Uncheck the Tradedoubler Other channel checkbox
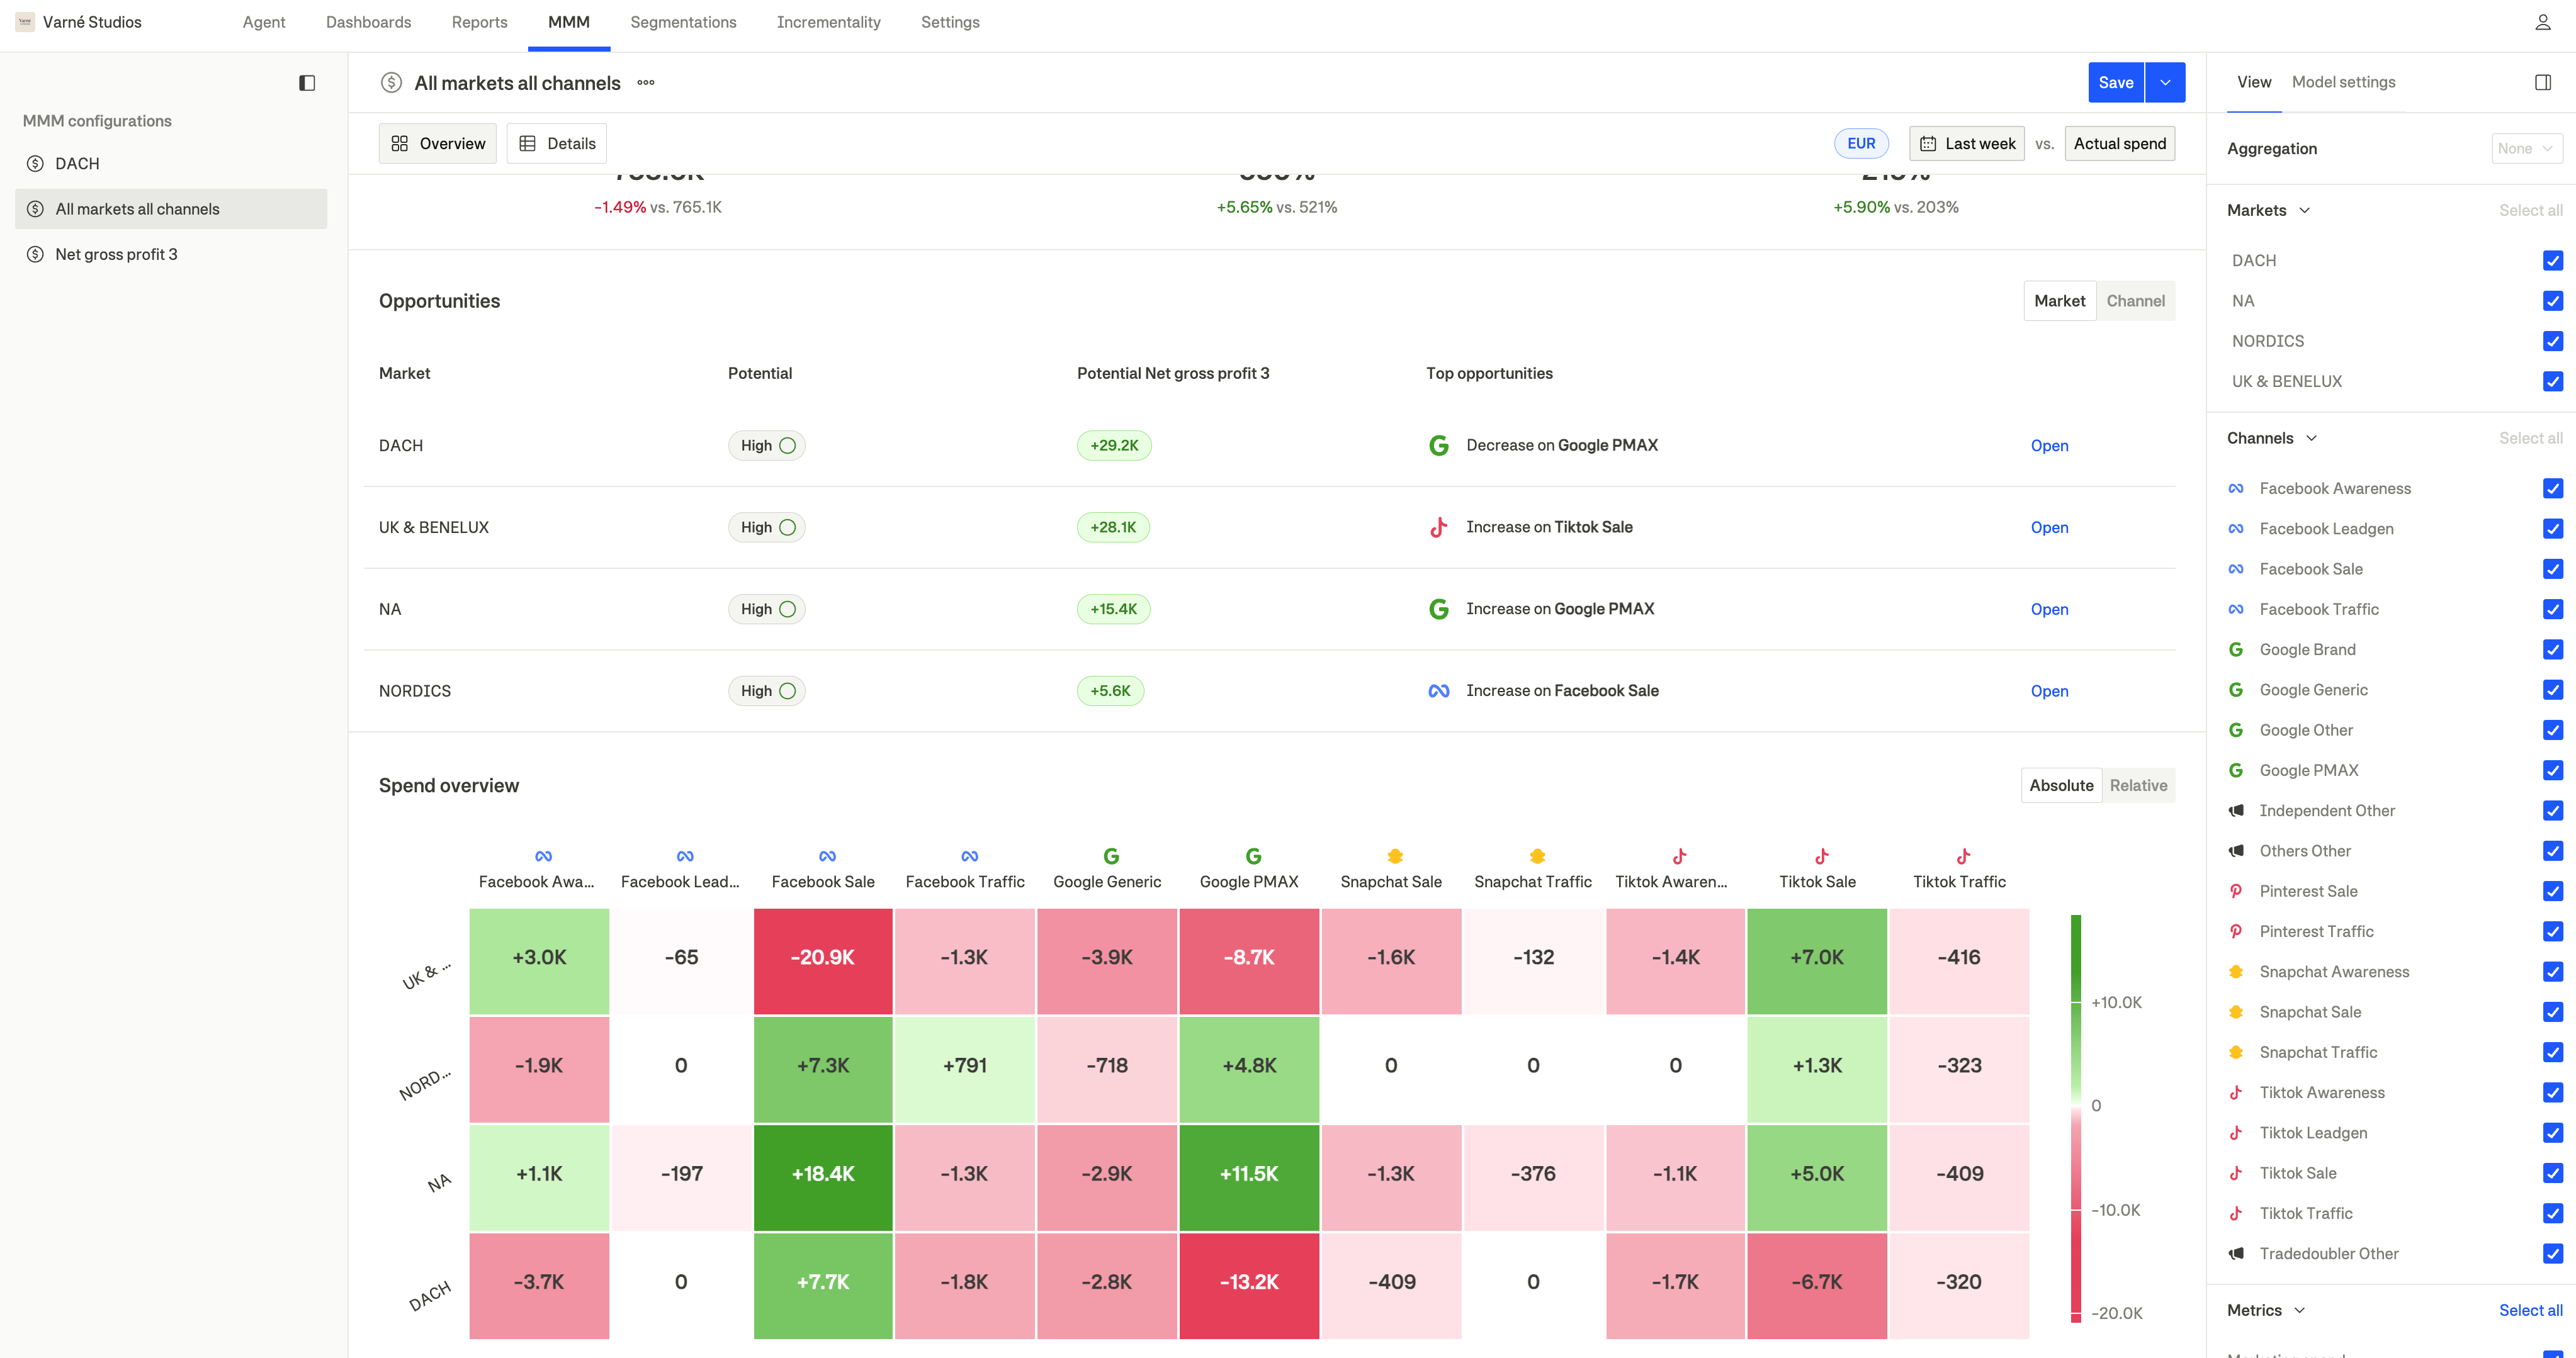 [2552, 1254]
